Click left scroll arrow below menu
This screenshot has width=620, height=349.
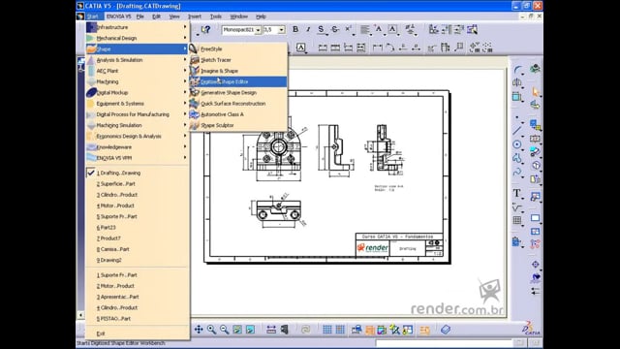tap(80, 315)
